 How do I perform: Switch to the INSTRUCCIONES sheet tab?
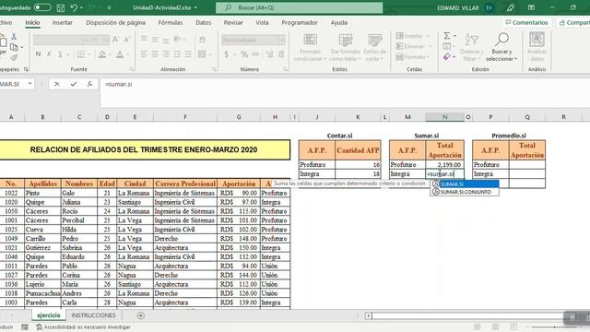94,315
